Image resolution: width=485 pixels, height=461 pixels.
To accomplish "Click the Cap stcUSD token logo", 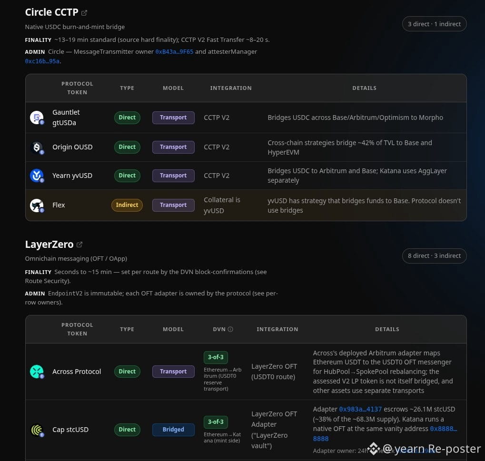I will pyautogui.click(x=37, y=430).
